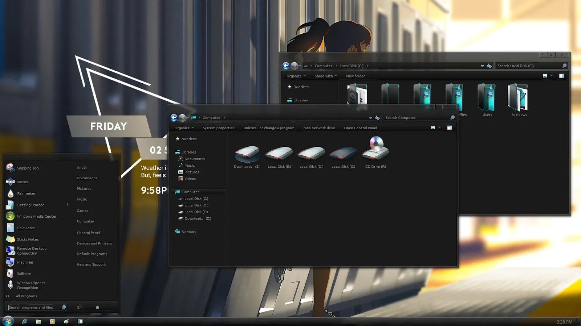
Task: Click Open Control Panel toolbar button
Action: coord(361,128)
